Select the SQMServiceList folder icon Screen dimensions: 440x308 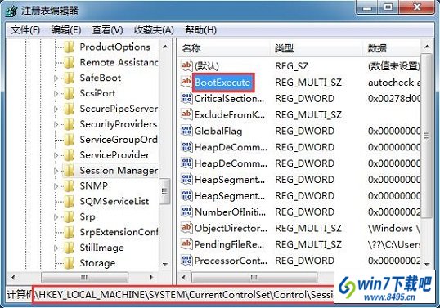click(x=69, y=201)
